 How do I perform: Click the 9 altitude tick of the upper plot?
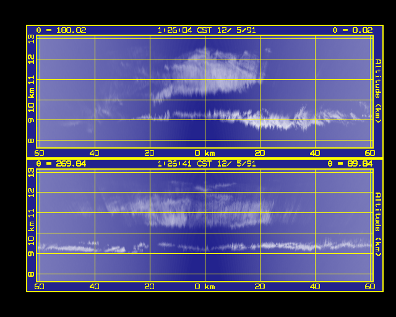pyautogui.click(x=31, y=120)
